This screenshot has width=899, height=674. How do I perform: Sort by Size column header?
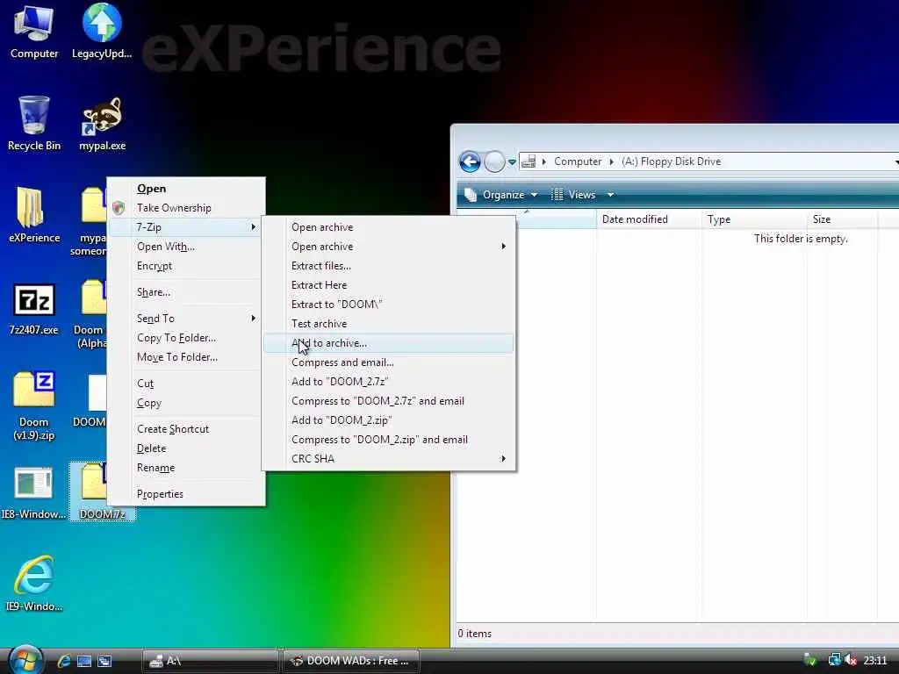842,219
